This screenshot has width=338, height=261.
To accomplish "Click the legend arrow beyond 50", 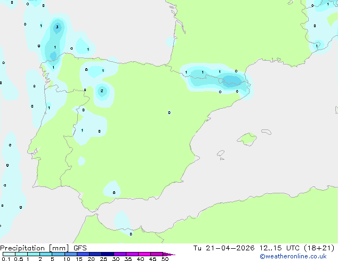I will (169, 254).
